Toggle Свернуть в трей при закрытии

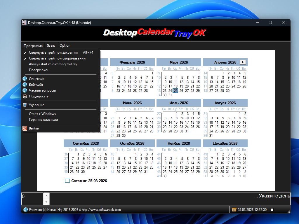pyautogui.click(x=53, y=52)
